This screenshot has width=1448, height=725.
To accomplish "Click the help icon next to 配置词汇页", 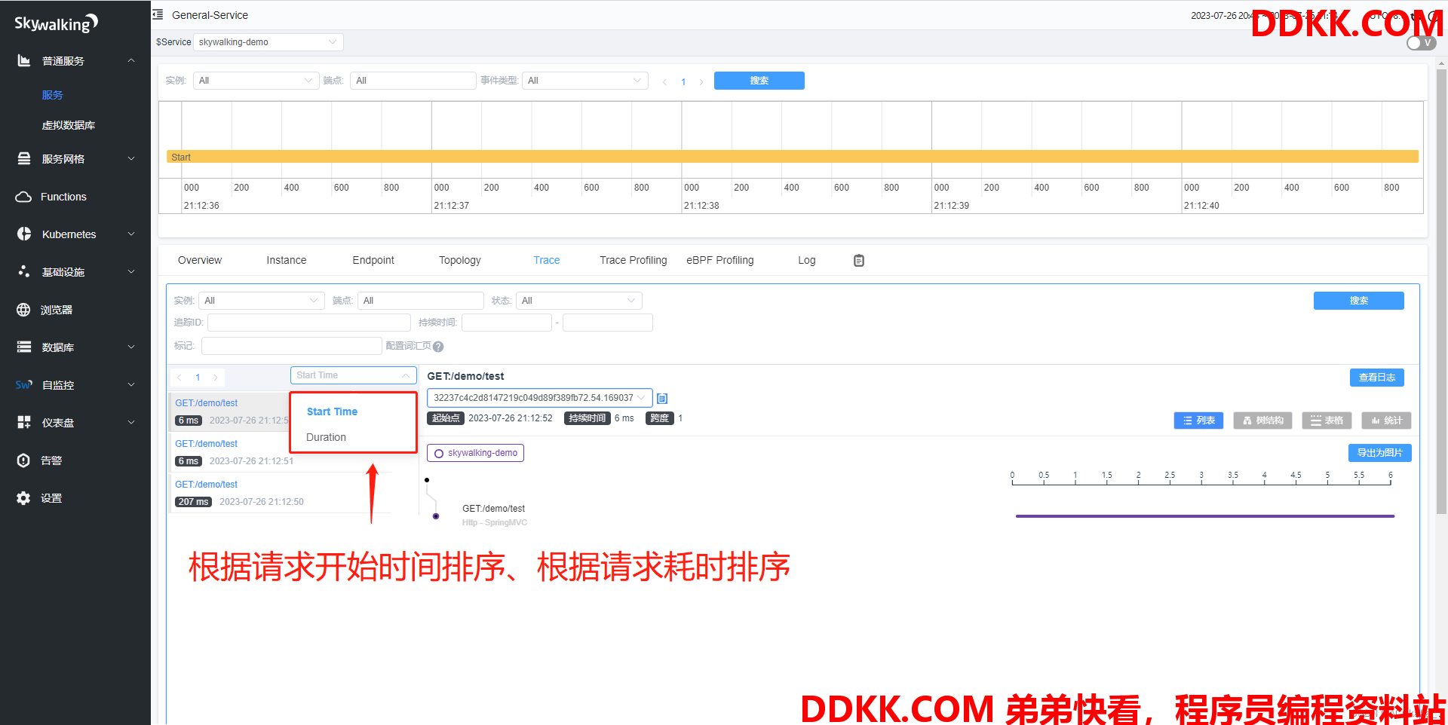I will 438,347.
